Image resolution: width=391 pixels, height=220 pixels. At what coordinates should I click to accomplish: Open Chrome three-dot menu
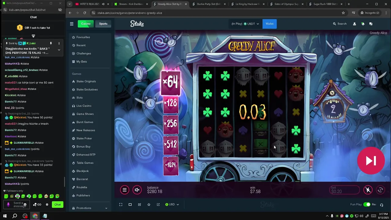386,13
